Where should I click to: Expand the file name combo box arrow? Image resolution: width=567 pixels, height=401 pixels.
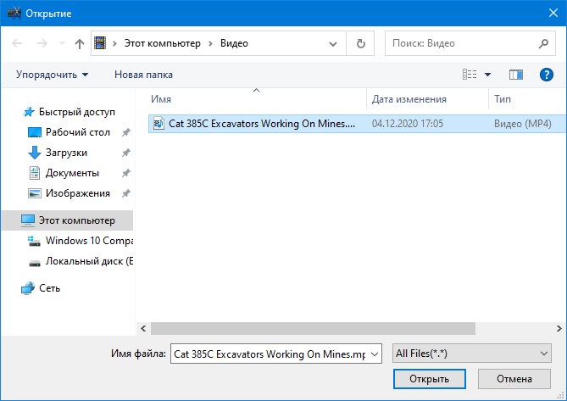[x=375, y=354]
